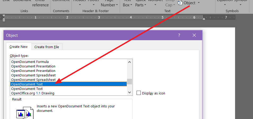
Task: Switch to the Create New tab
Action: point(19,47)
